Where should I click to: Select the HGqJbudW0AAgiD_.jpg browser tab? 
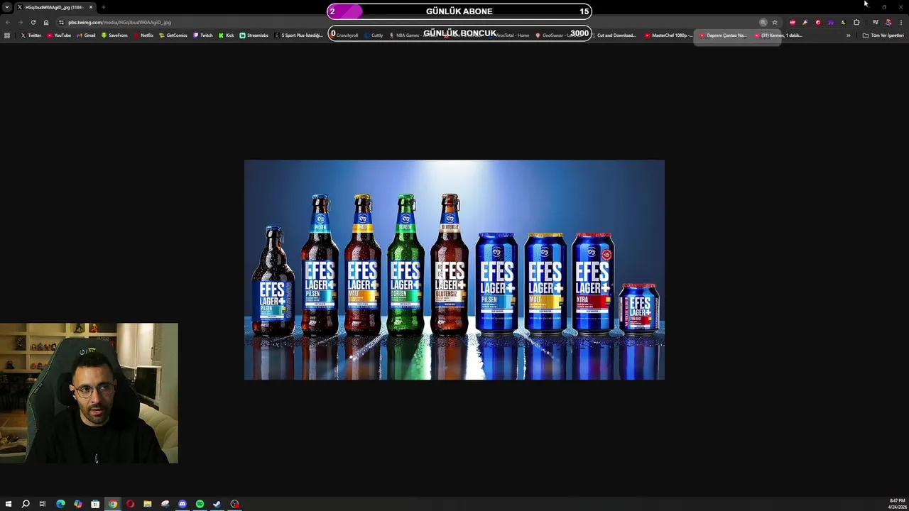pos(55,7)
